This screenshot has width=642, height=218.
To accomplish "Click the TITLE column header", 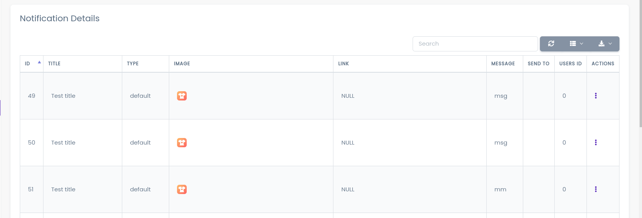I will coord(54,64).
